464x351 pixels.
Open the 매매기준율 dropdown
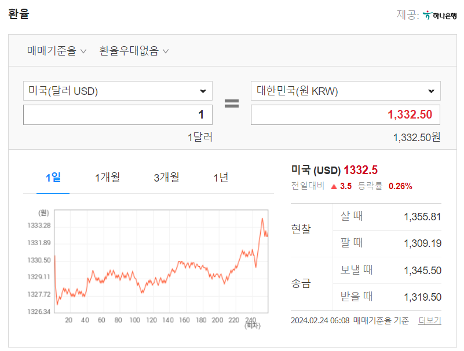coord(57,51)
